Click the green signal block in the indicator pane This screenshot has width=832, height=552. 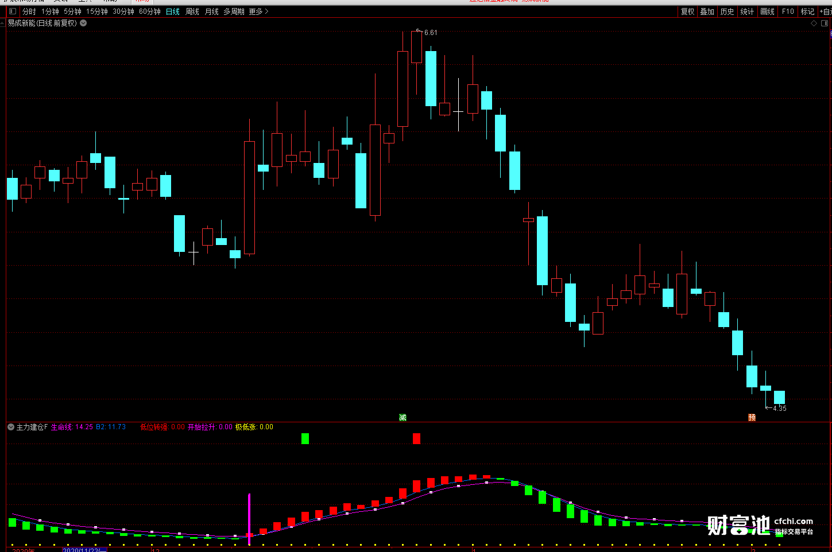305,438
